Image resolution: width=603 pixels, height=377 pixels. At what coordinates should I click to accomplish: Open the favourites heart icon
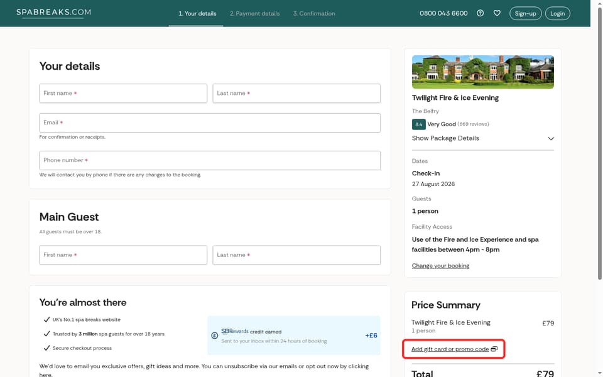(497, 13)
